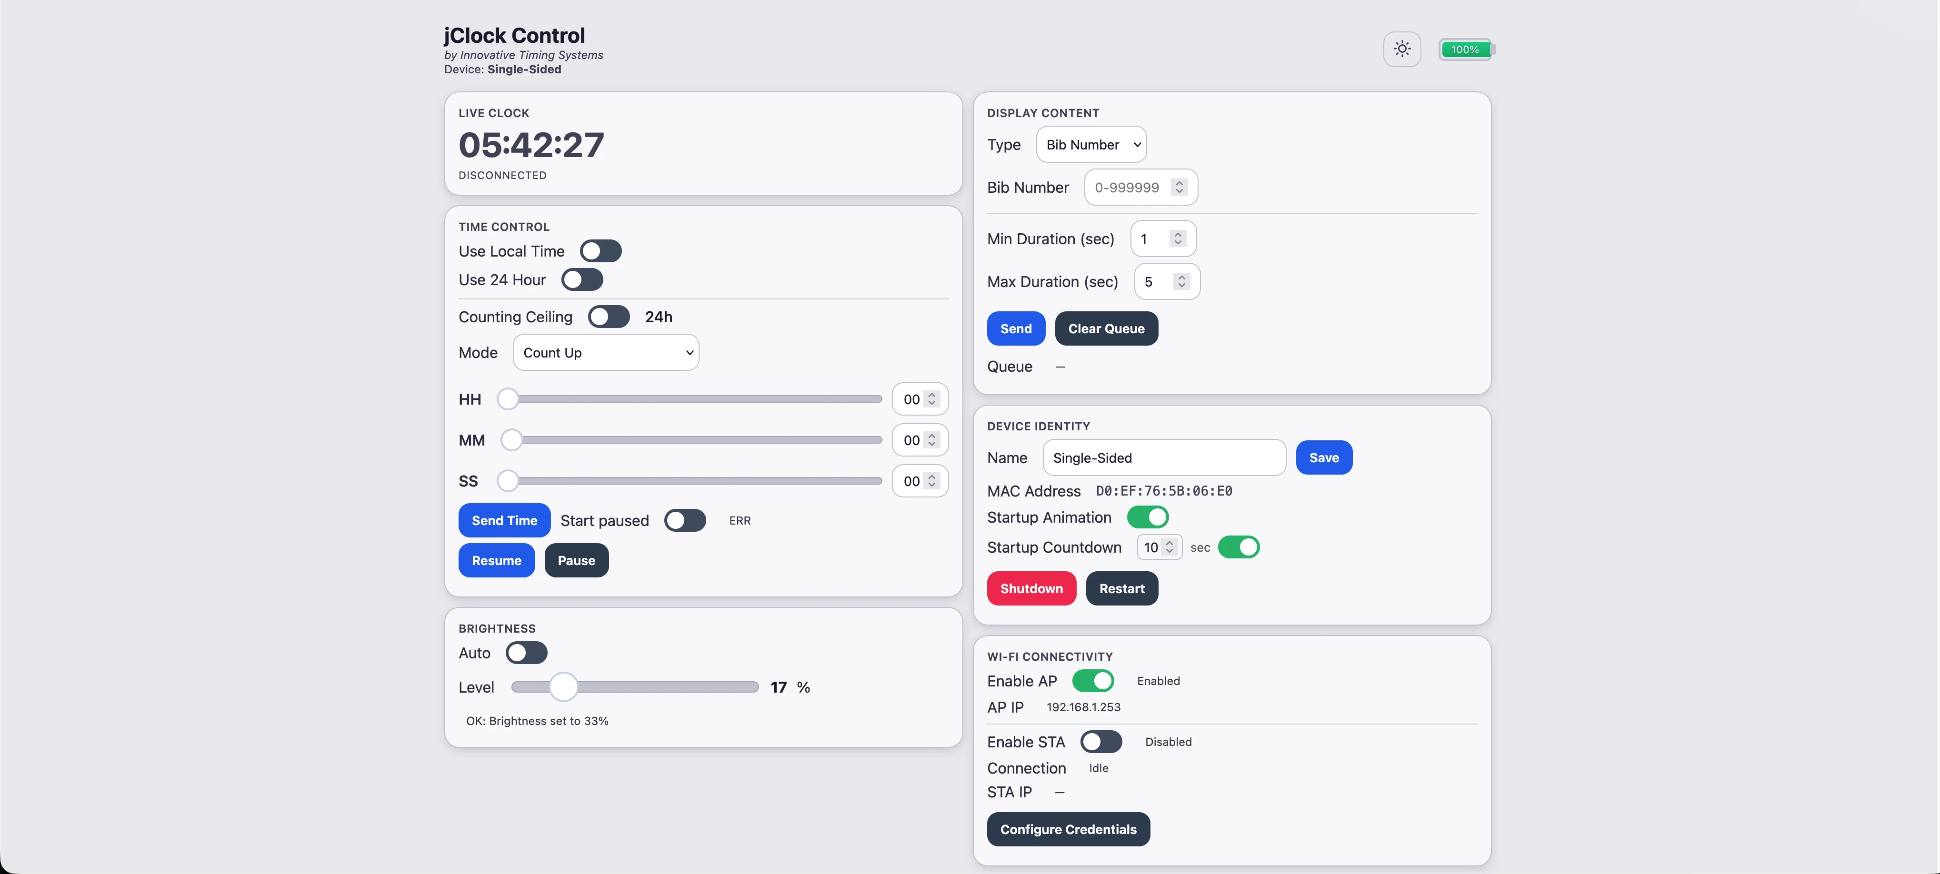The image size is (1940, 874).
Task: Toggle Use 24 Hour switch
Action: point(582,279)
